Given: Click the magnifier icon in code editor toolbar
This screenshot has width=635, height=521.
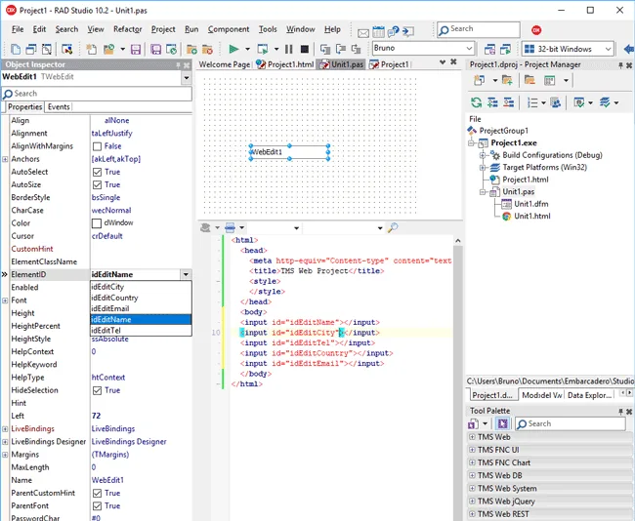Looking at the screenshot, I should coord(393,227).
